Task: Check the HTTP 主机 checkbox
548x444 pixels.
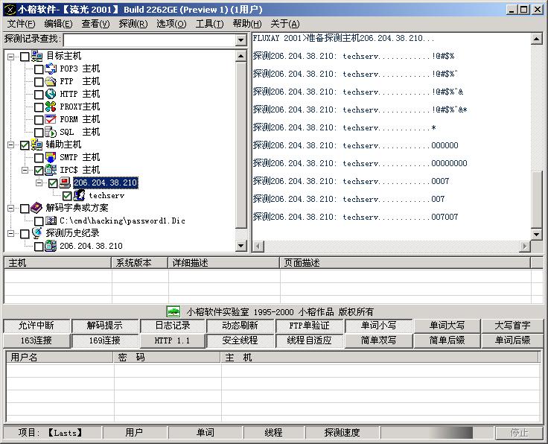Action: (39, 95)
